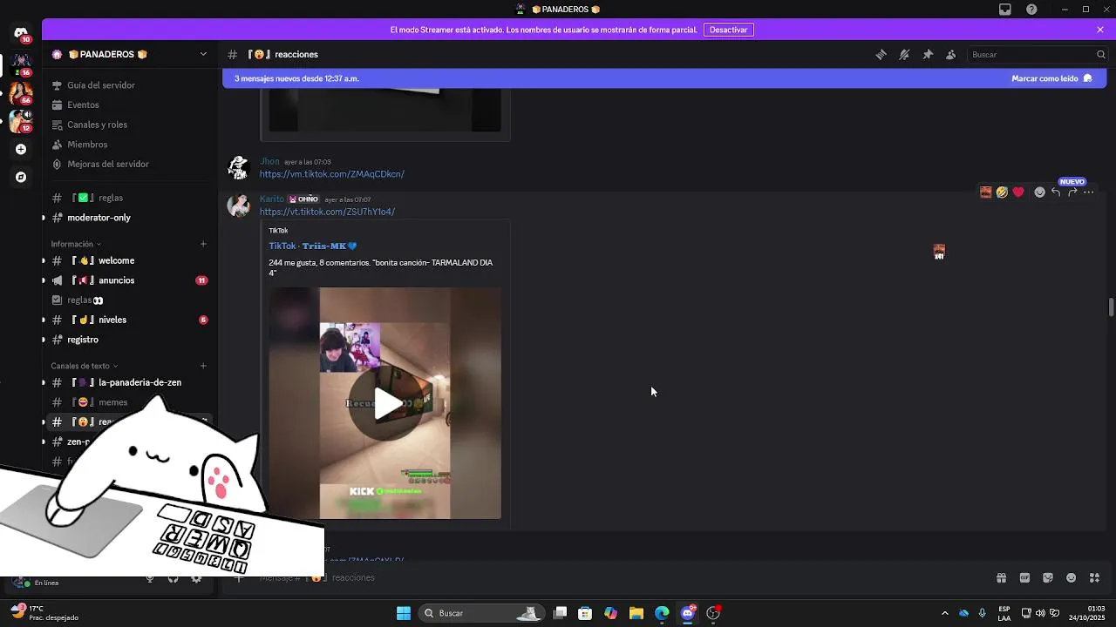Click taskbar Buscar search box

(x=481, y=613)
